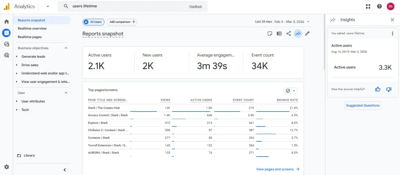This screenshot has height=175, width=400.
Task: Click the Feedback link
Action: [x=196, y=6]
